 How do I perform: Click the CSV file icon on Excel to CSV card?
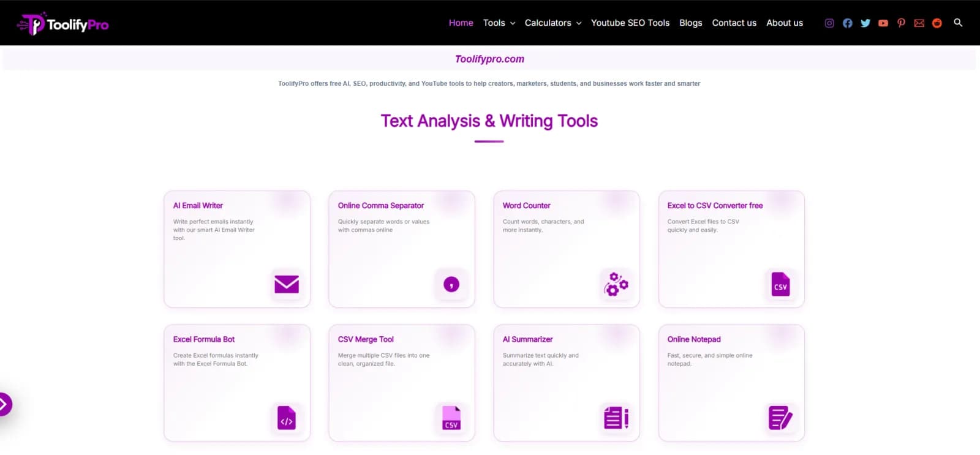(780, 284)
